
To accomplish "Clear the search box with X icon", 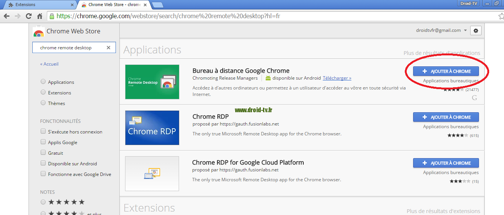I will 108,48.
